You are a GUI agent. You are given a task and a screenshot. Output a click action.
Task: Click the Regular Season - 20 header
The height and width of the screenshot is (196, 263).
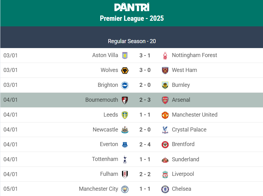point(132,41)
